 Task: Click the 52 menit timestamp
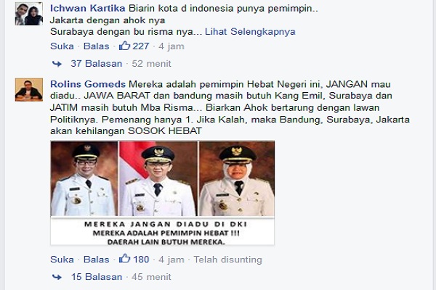pos(151,64)
